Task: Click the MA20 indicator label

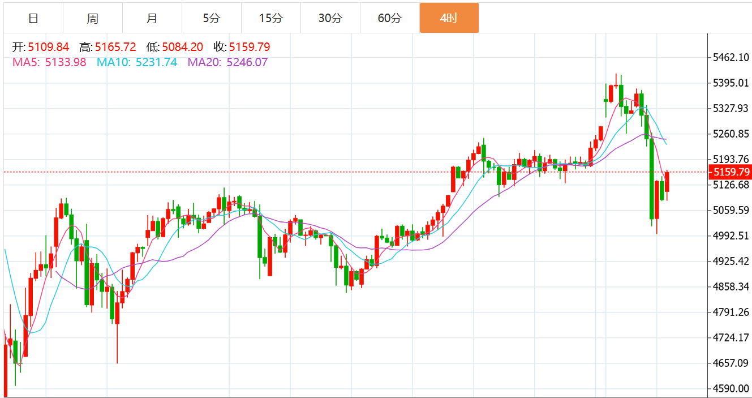Action: click(x=227, y=62)
